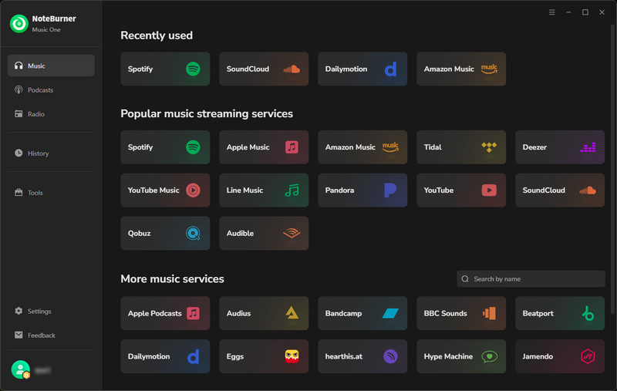This screenshot has height=391, width=617.
Task: Open the BBC Sounds service card
Action: coord(461,313)
